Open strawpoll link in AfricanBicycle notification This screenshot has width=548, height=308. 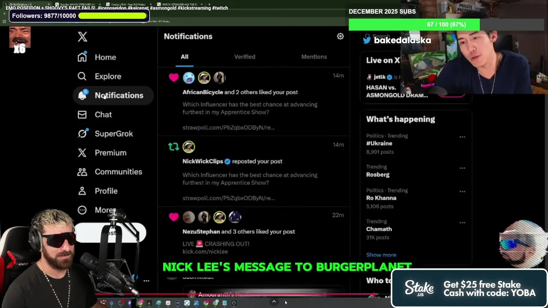(x=228, y=127)
